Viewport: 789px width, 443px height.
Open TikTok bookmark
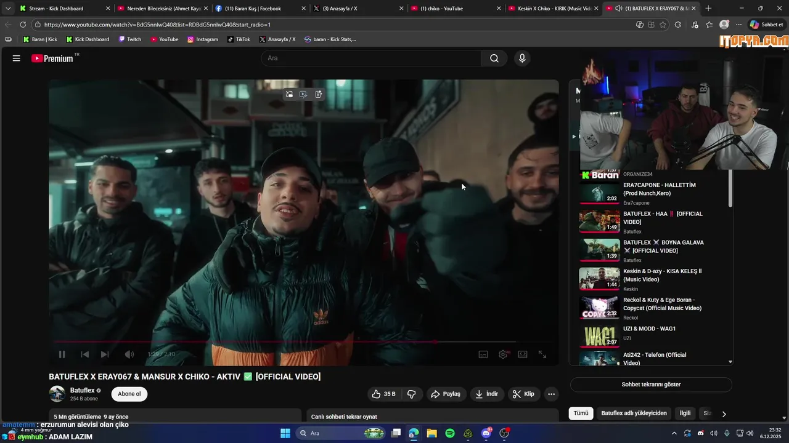[239, 39]
